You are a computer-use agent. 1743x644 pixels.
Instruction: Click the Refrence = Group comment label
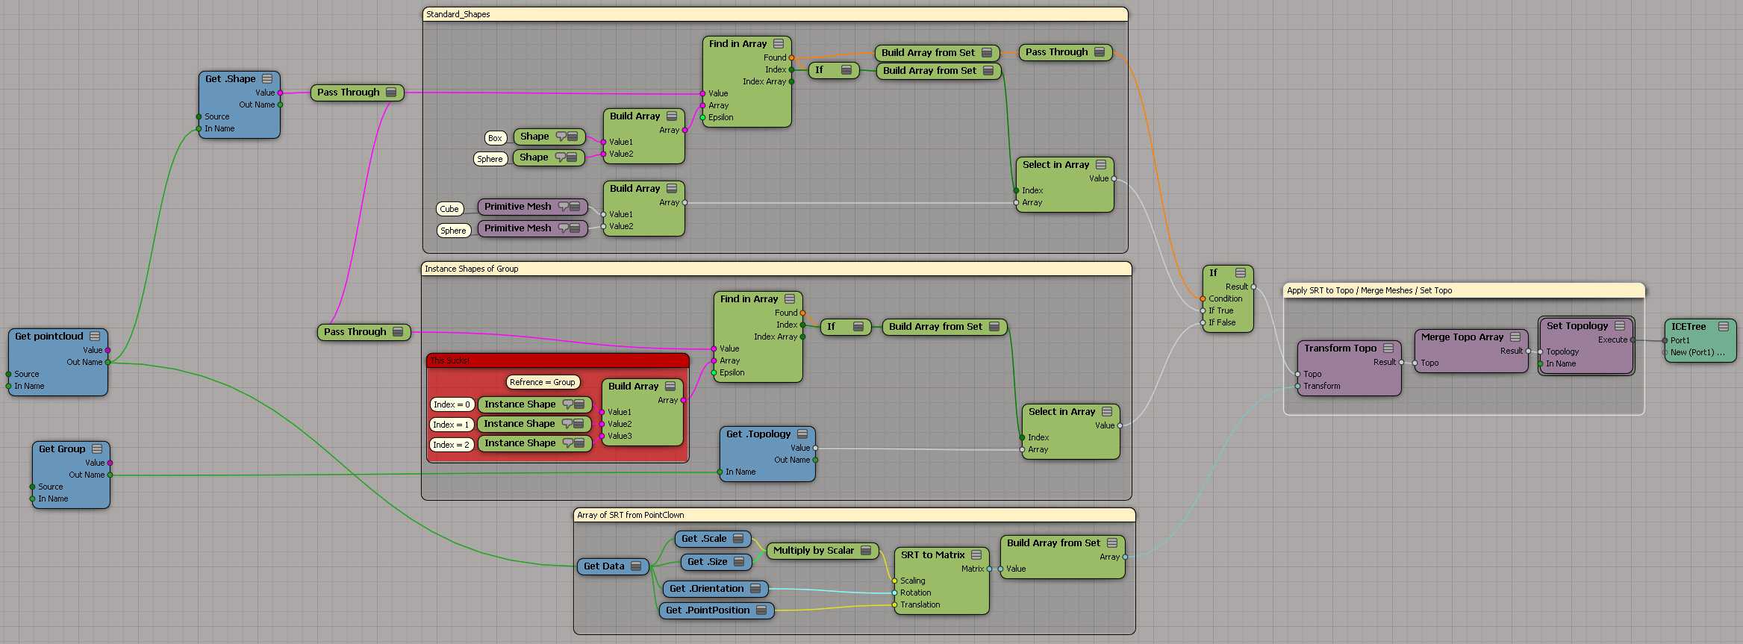click(x=543, y=382)
